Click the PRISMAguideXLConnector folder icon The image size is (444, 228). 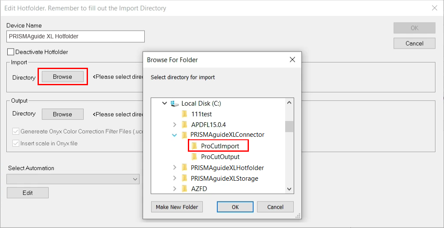click(184, 135)
